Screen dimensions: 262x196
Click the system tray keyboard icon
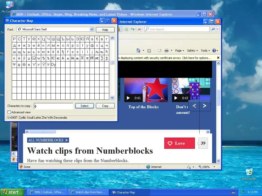pos(233,192)
